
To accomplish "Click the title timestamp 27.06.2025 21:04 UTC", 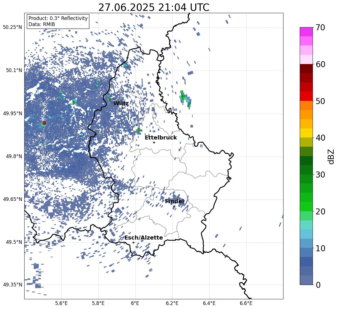I will coord(154,7).
